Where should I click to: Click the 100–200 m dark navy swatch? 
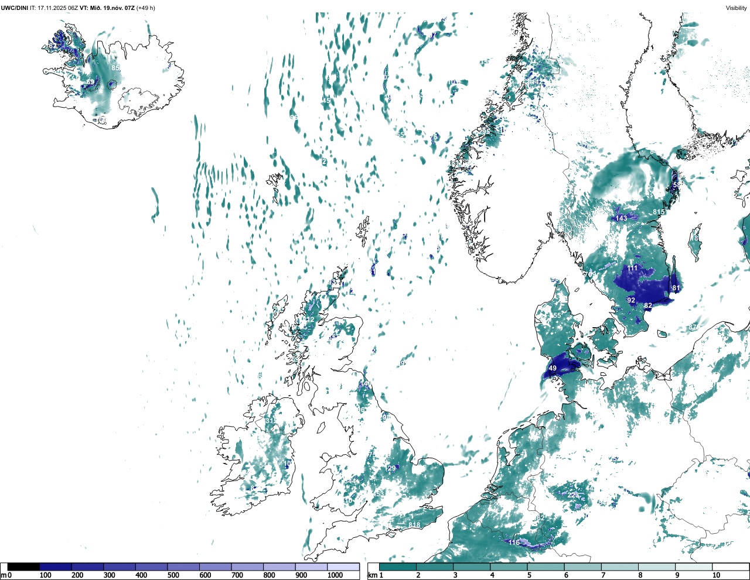[56, 567]
